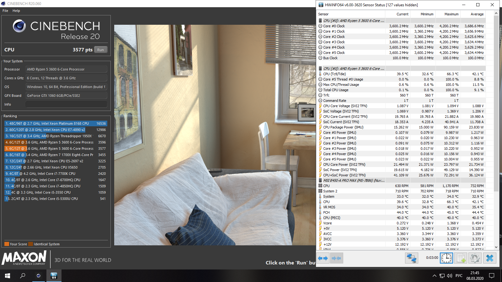Image resolution: width=502 pixels, height=282 pixels.
Task: Select the Intel Xeon X5650 ranking row
Action: 56,167
